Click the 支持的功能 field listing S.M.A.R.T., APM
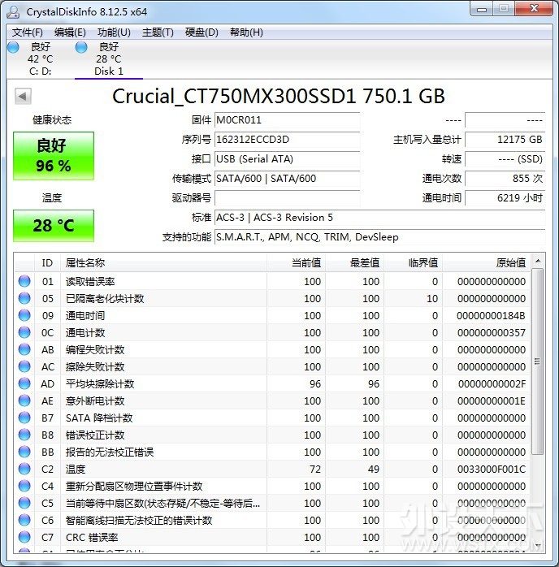Image resolution: width=559 pixels, height=567 pixels. pos(379,237)
